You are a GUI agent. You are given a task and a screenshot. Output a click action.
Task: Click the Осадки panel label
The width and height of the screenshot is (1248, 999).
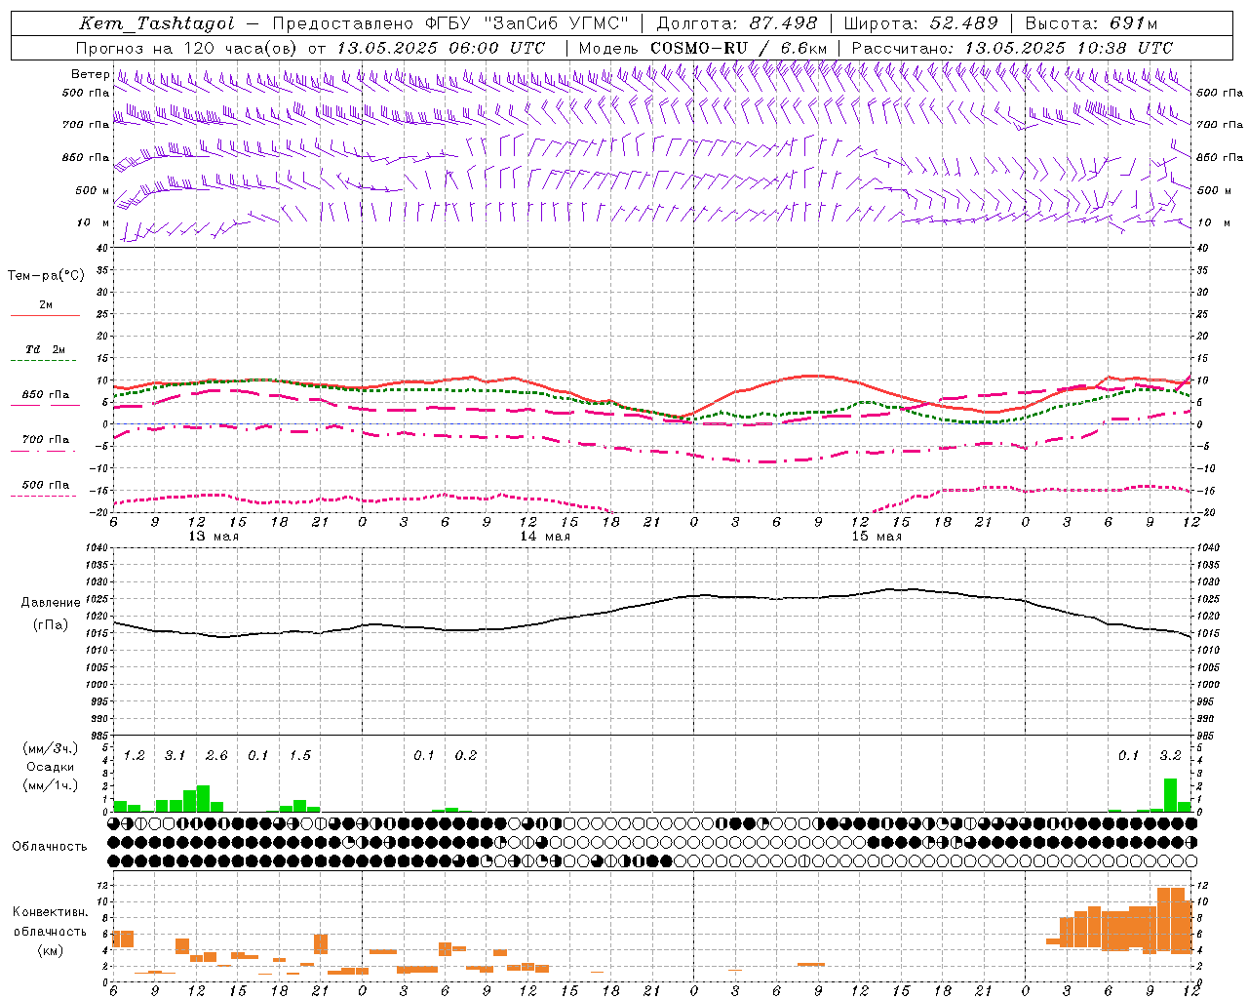point(51,767)
